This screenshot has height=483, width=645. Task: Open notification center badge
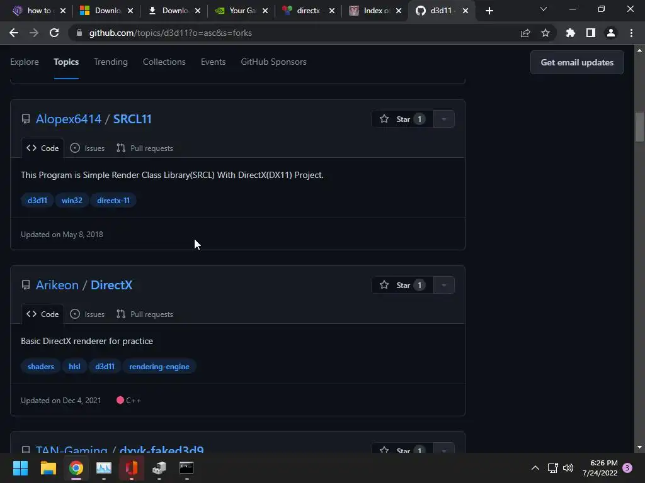tap(627, 468)
